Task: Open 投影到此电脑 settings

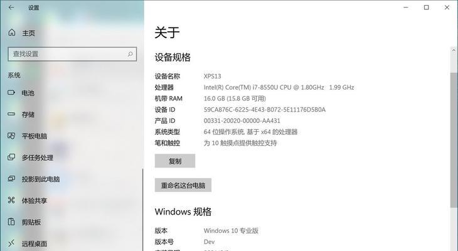Action: pyautogui.click(x=41, y=179)
